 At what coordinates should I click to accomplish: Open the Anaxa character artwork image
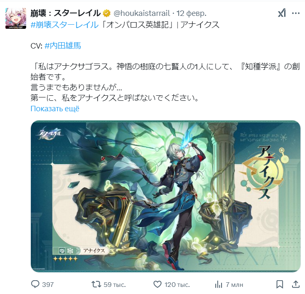(x=166, y=196)
